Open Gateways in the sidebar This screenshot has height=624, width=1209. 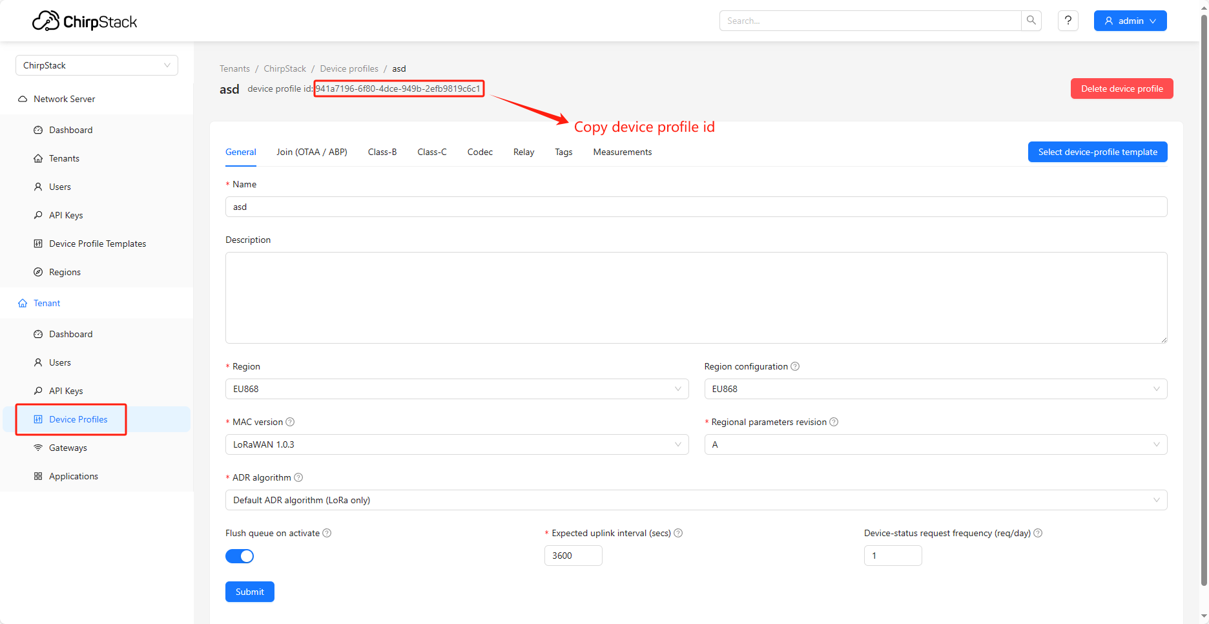(x=97, y=448)
